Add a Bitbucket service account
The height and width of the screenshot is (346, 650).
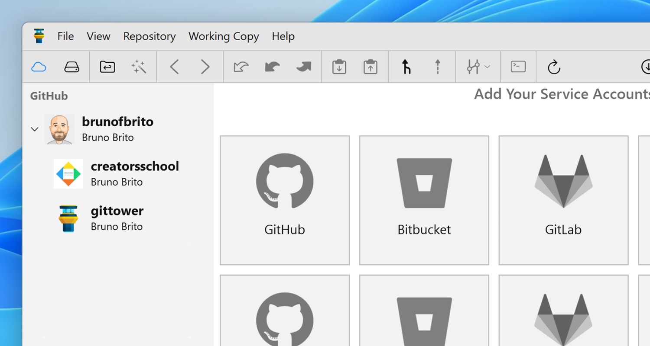tap(424, 200)
